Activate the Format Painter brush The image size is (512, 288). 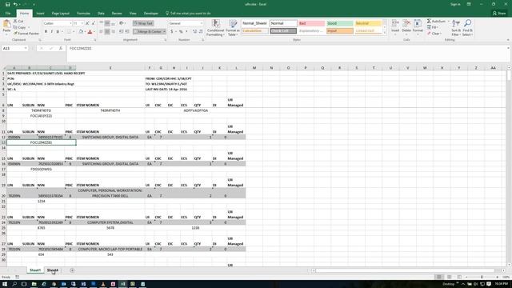[26, 34]
